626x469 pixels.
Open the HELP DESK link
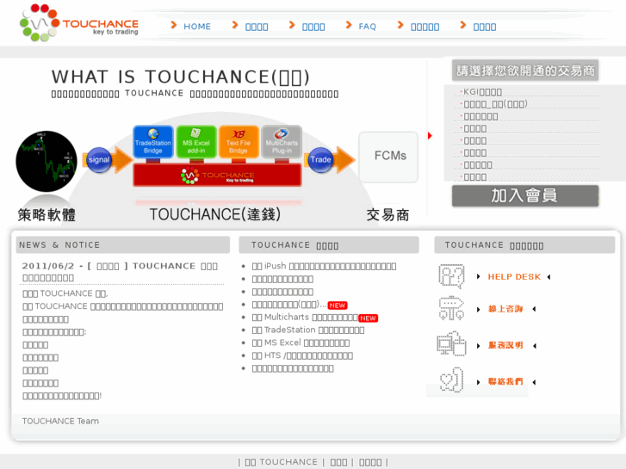click(514, 276)
